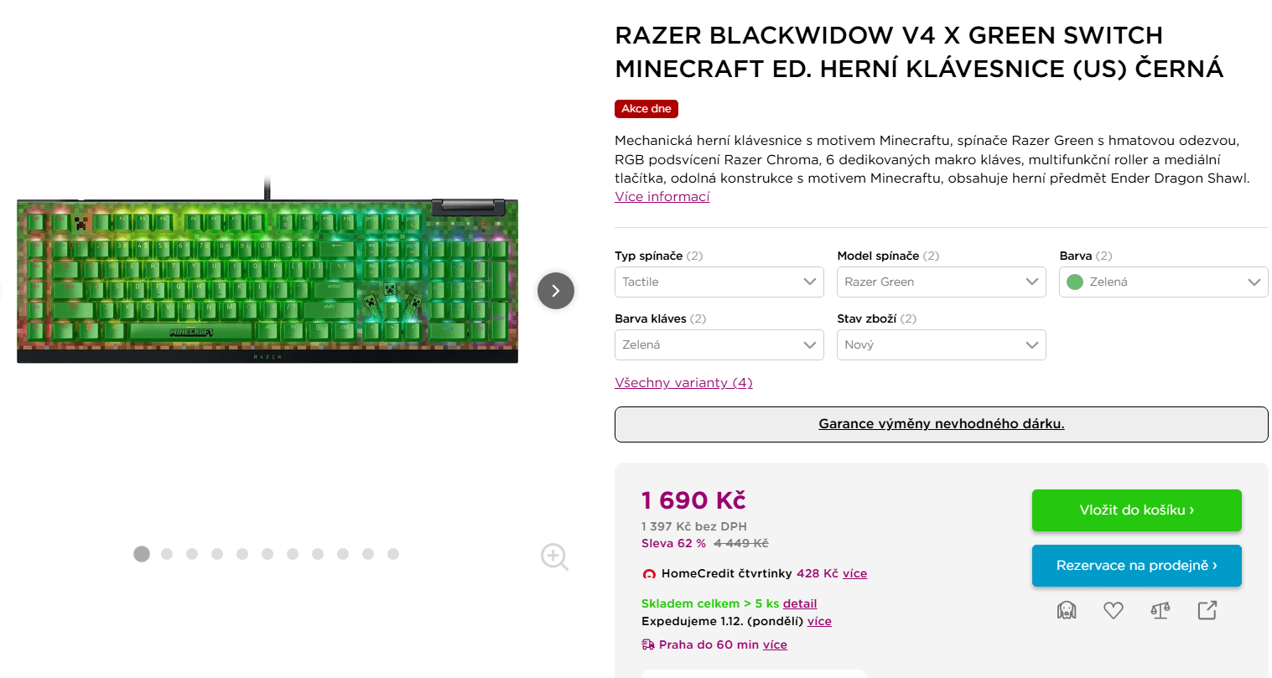1272x678 pixels.
Task: Open the Stav zboží dropdown
Action: pyautogui.click(x=941, y=344)
